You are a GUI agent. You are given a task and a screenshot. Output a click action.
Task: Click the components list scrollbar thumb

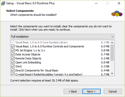[x=112, y=53]
